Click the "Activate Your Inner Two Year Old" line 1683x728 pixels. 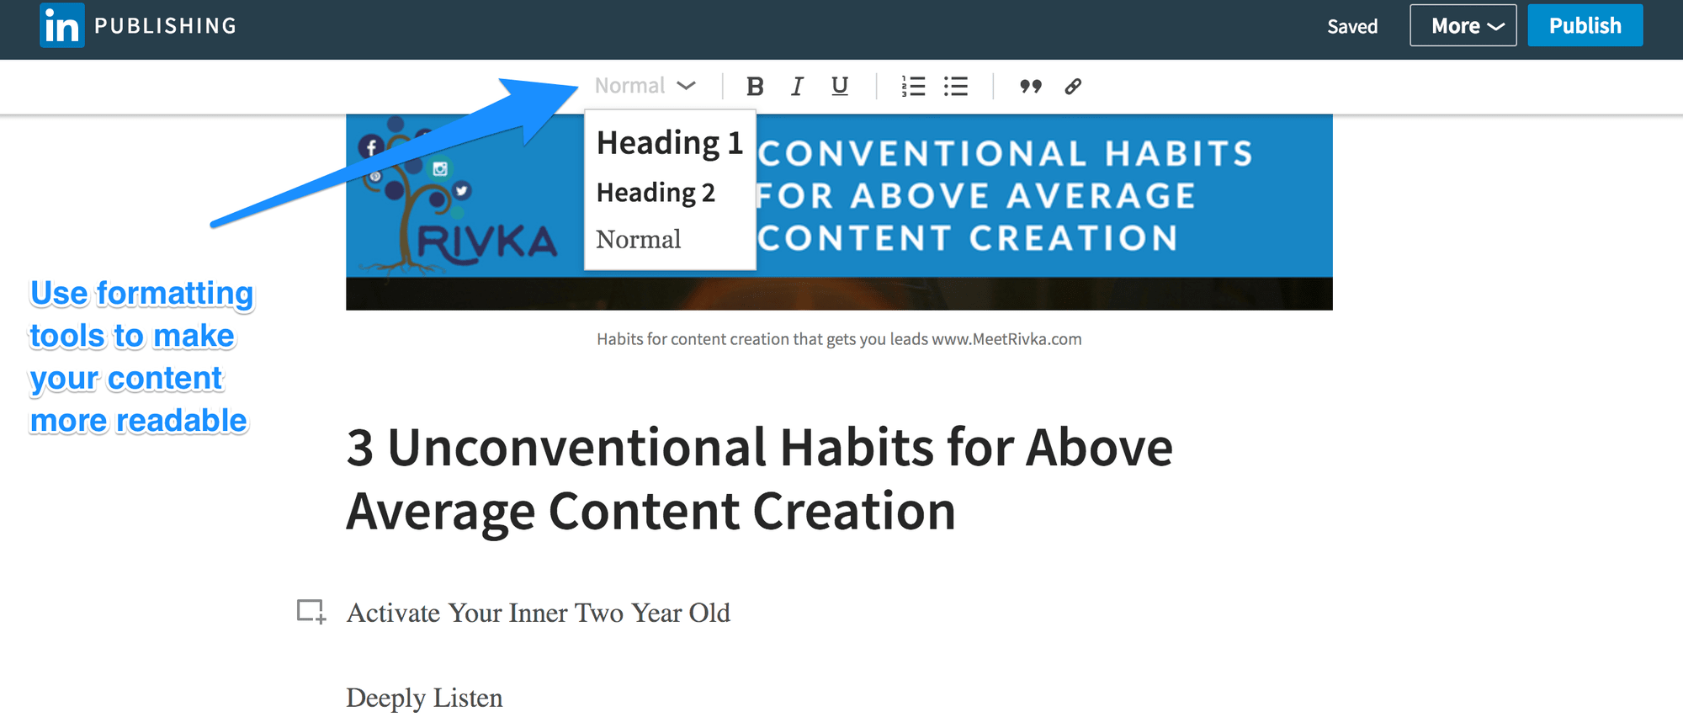pos(539,613)
